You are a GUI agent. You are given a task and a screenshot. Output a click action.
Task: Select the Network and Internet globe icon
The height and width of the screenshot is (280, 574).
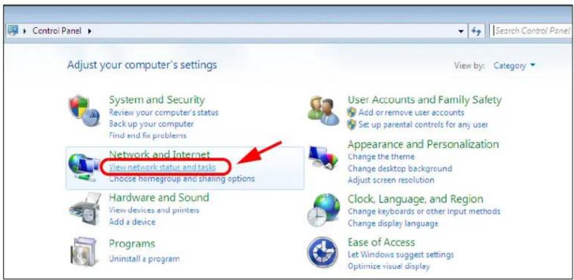click(x=84, y=167)
